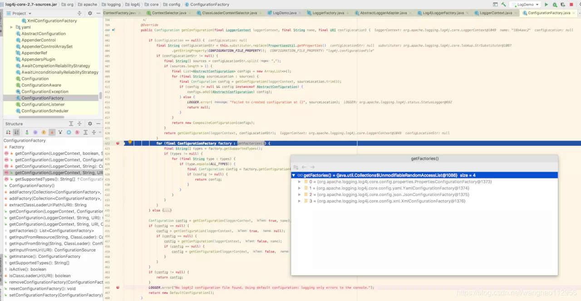Viewport: 581px width, 301px height.
Task: Switch to LogDemo.java tab
Action: pyautogui.click(x=285, y=13)
